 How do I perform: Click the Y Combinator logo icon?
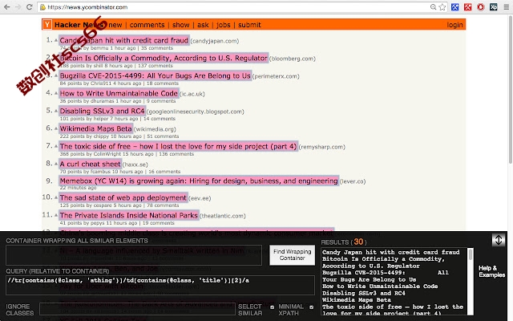coord(47,25)
